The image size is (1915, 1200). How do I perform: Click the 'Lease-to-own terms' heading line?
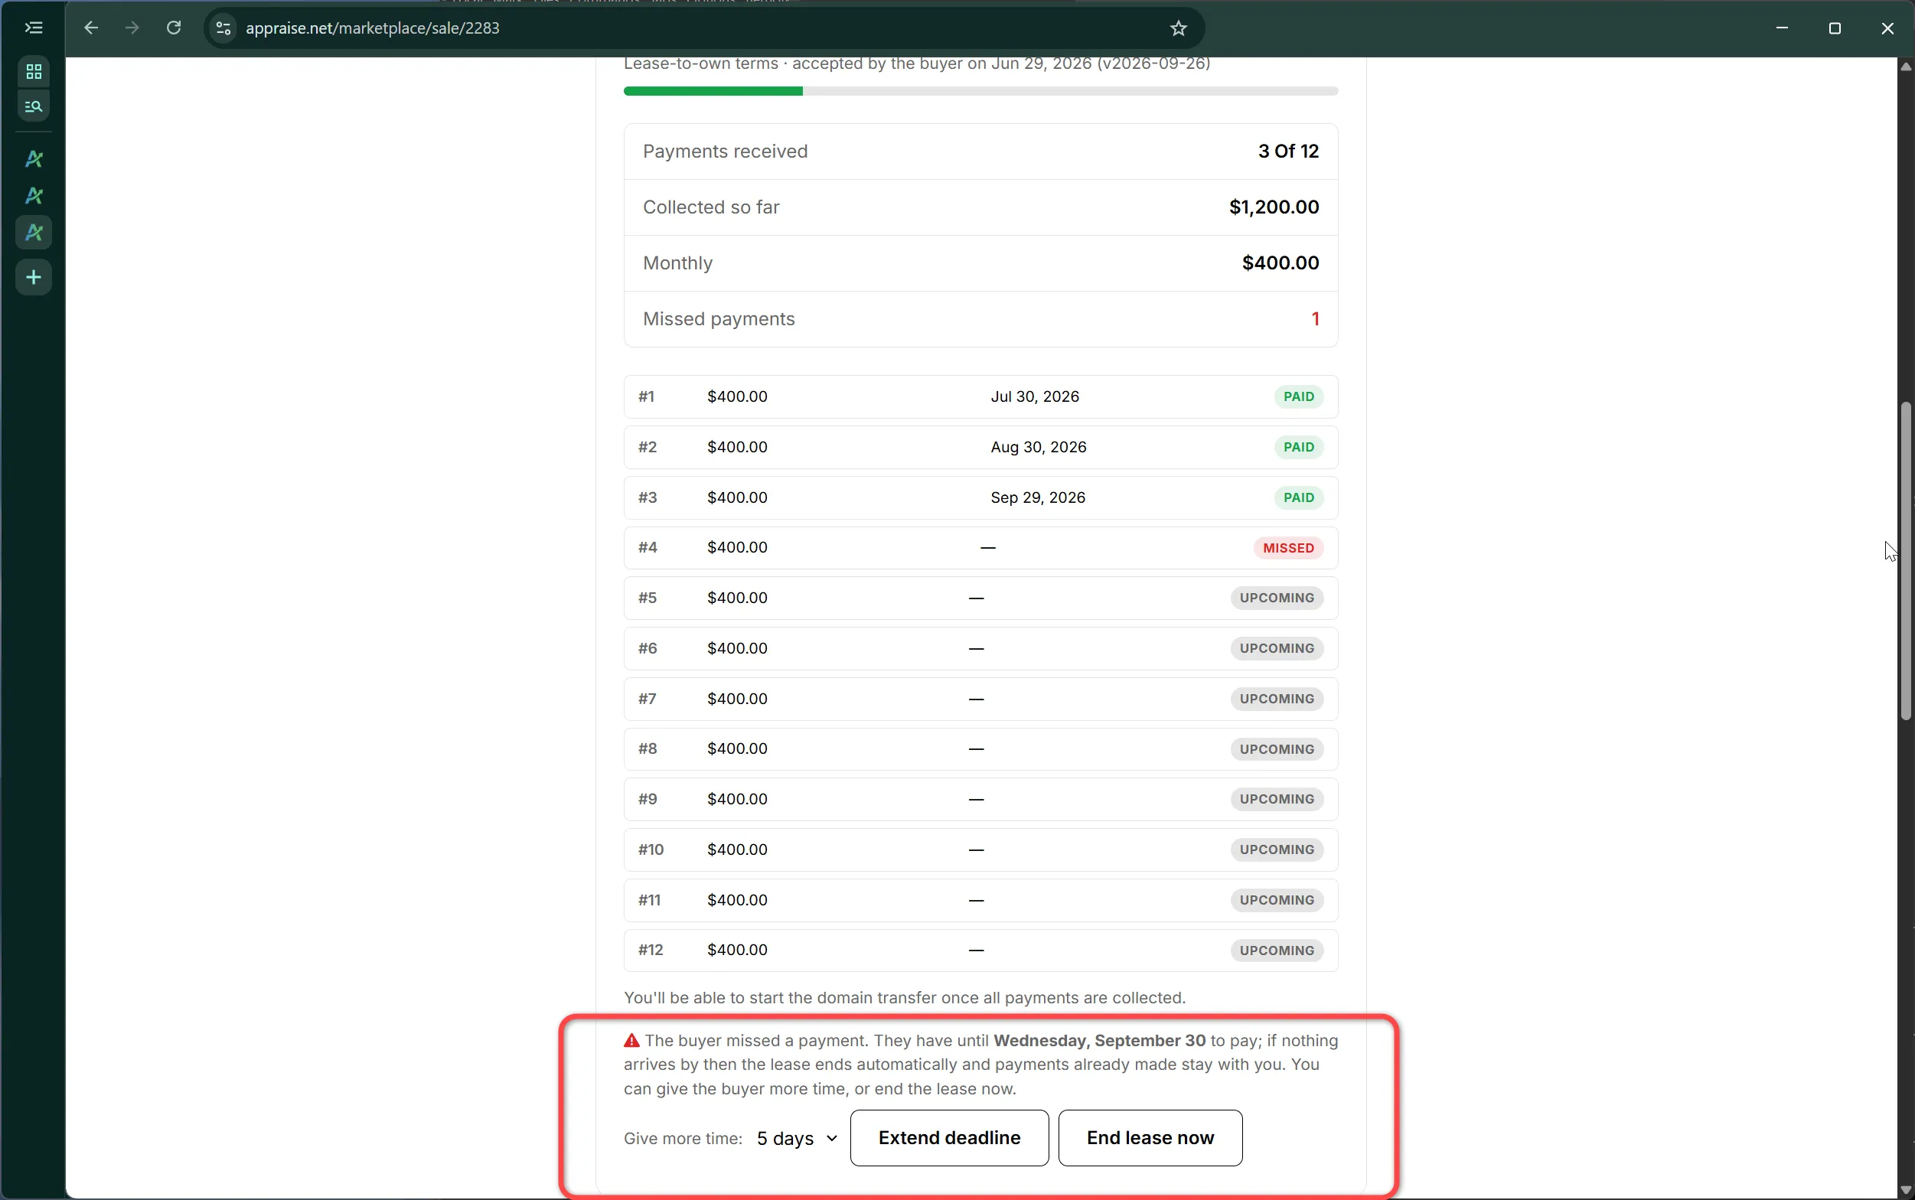(917, 64)
